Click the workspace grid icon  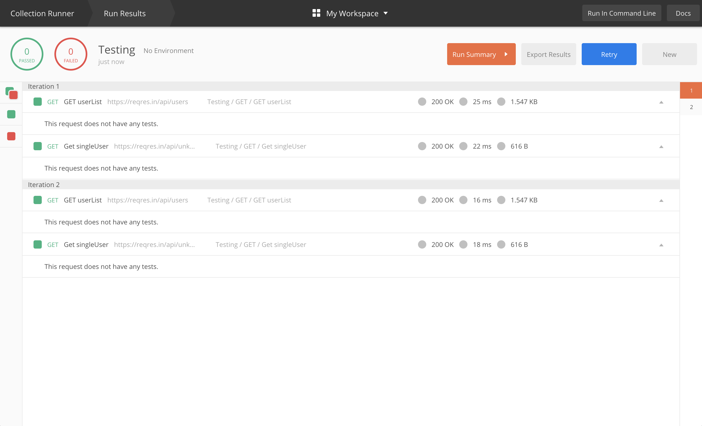coord(316,13)
